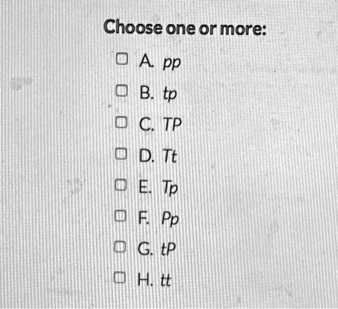
Task: Click the lowercase 'tp' answer text
Action: point(170,94)
